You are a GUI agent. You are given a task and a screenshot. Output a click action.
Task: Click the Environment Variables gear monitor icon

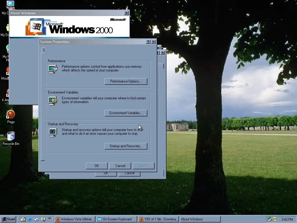[53, 101]
